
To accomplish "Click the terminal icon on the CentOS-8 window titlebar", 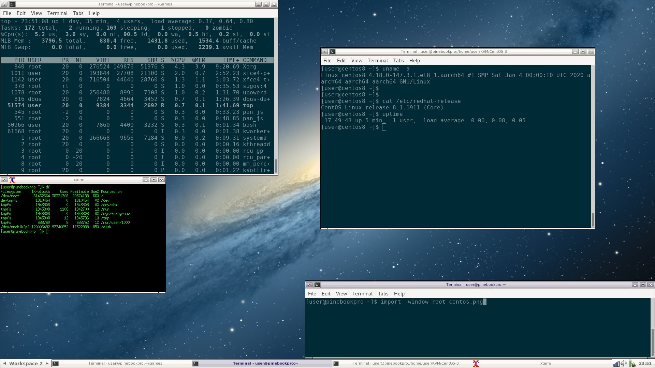I will [333, 52].
